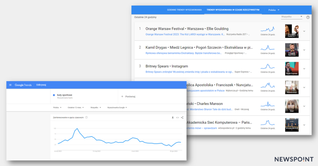Click the Zainteresowanie w ujęciu czasowym heading
This screenshot has height=166, width=318.
tap(68, 117)
